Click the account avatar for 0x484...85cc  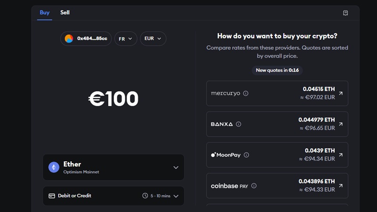click(x=69, y=39)
